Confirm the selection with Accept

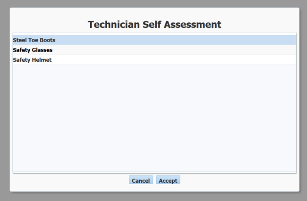[168, 180]
